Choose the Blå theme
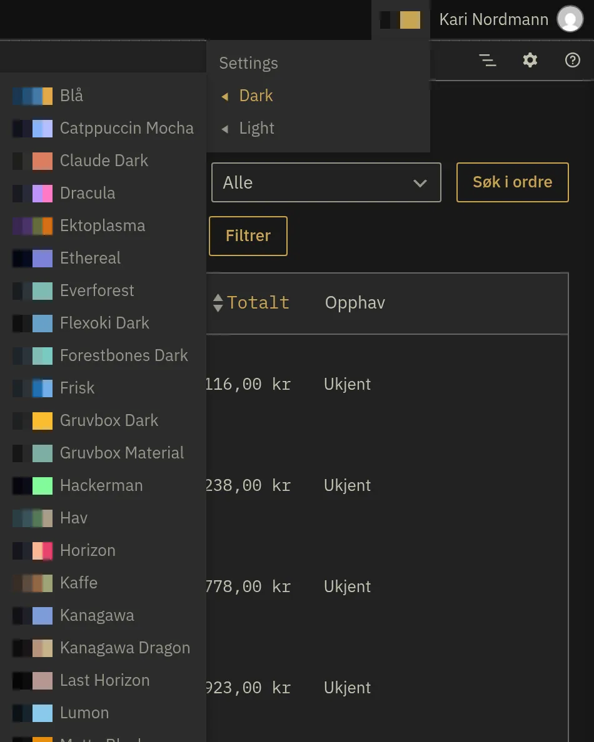This screenshot has width=594, height=742. (103, 96)
